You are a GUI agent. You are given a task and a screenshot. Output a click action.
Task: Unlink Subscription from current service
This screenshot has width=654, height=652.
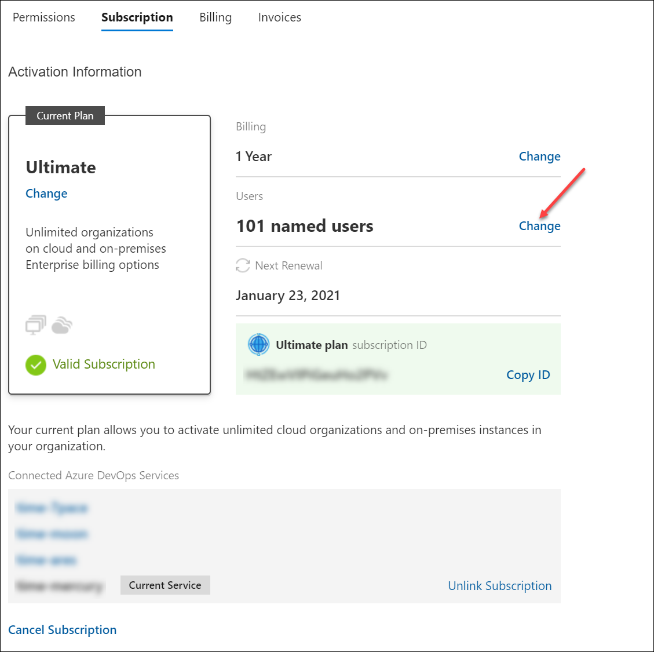500,585
